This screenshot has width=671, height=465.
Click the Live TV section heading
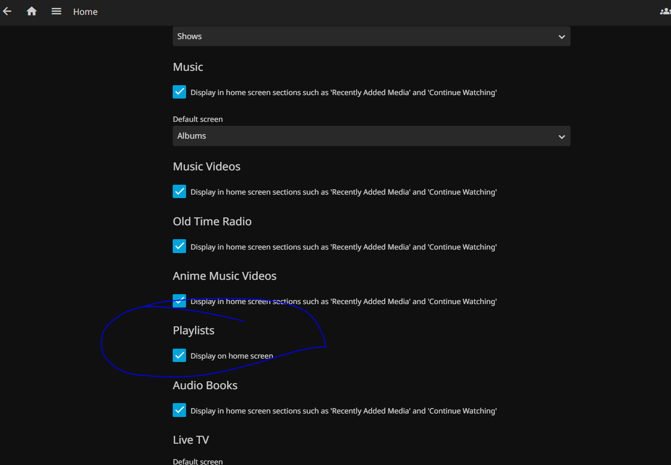tap(191, 440)
